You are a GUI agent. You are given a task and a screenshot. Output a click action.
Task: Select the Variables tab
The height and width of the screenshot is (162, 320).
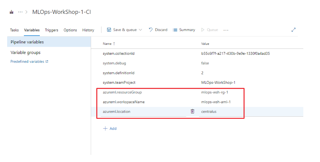(32, 30)
